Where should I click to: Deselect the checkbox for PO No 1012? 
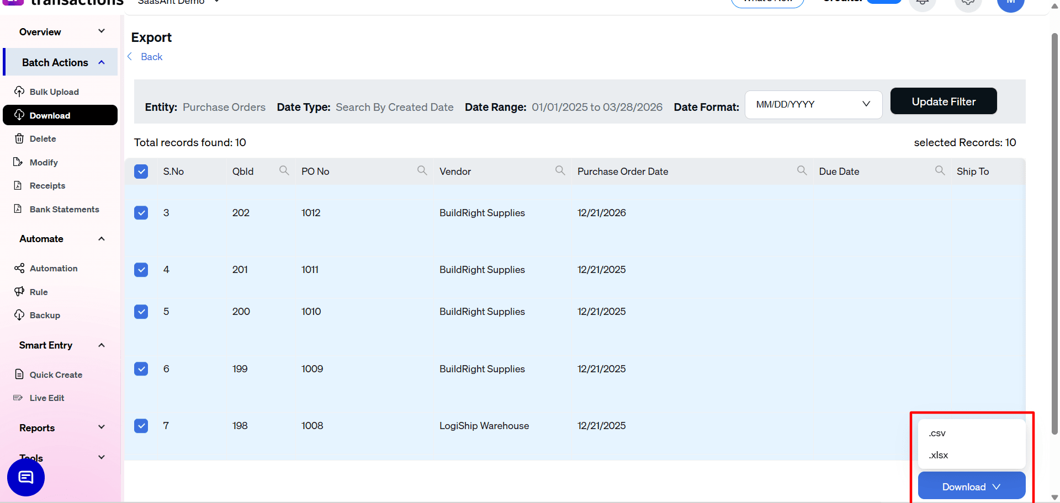pyautogui.click(x=141, y=213)
